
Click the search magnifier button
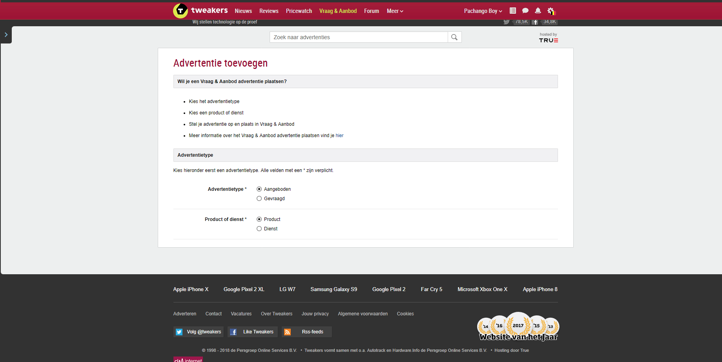454,37
